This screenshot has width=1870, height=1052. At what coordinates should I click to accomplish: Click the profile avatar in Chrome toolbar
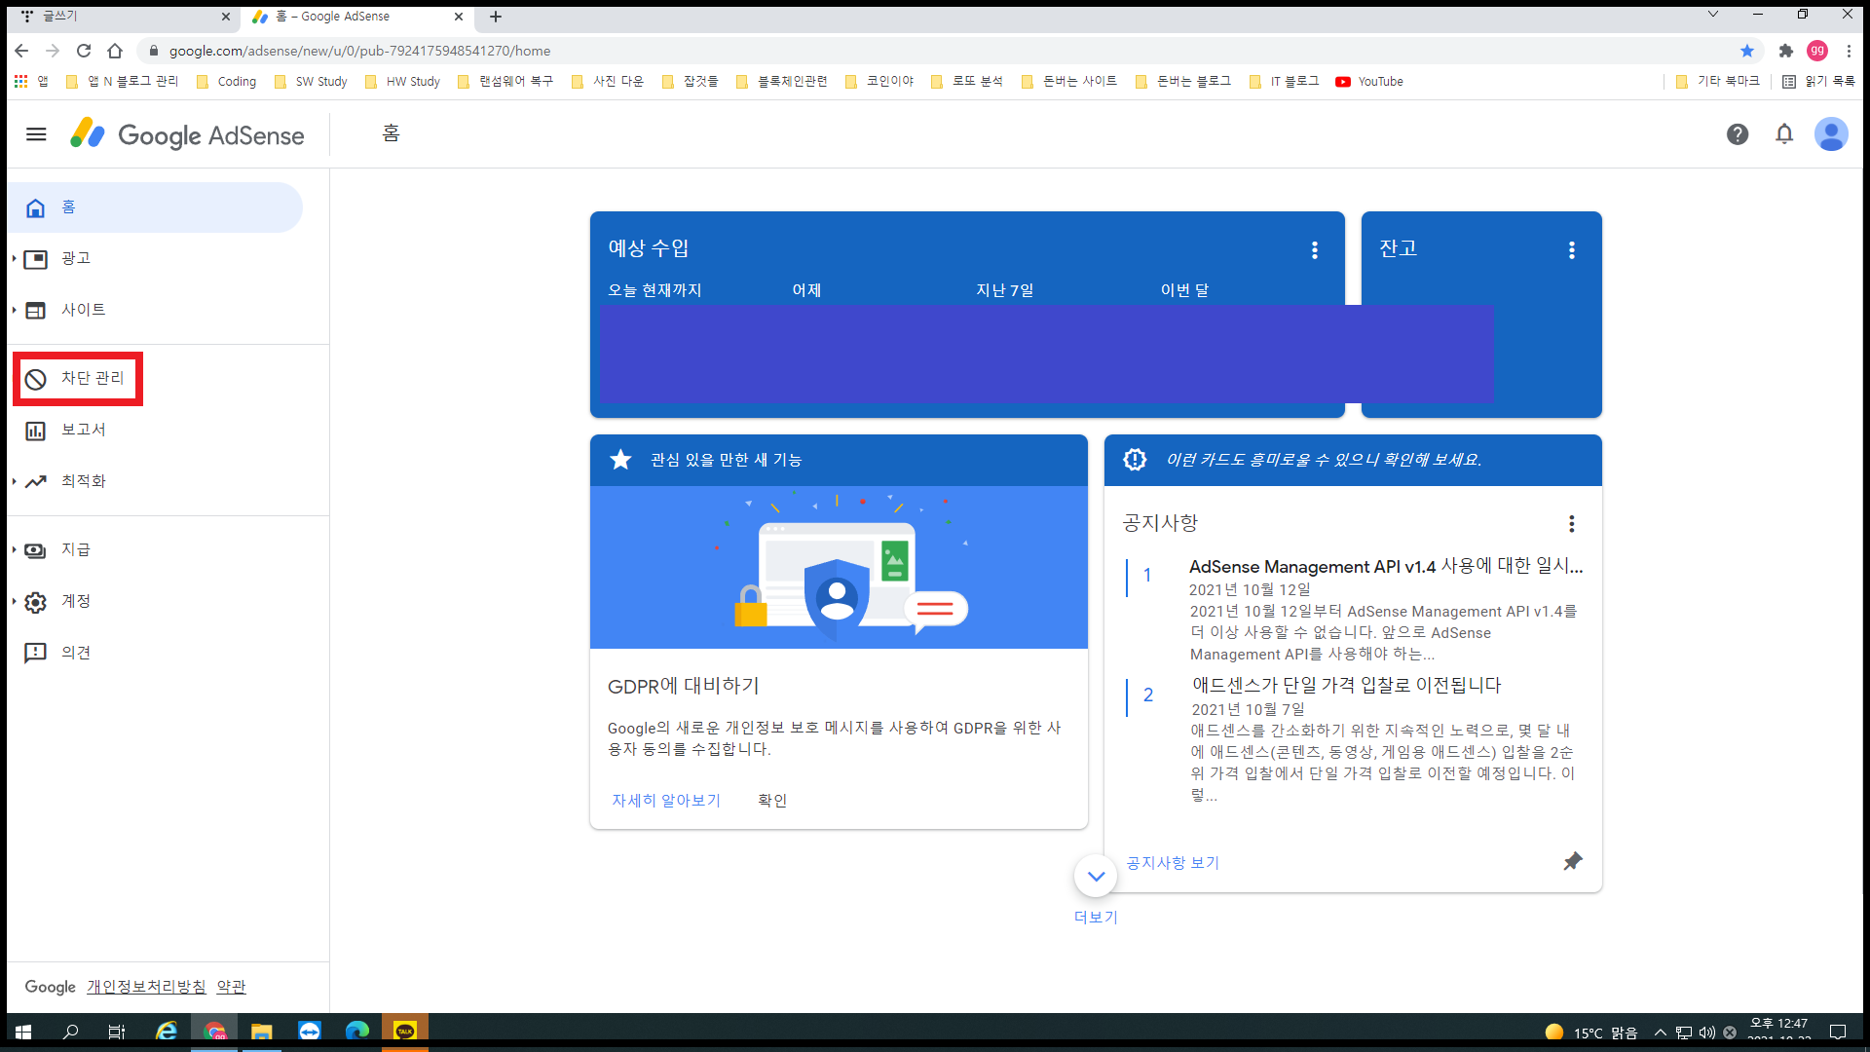tap(1816, 51)
